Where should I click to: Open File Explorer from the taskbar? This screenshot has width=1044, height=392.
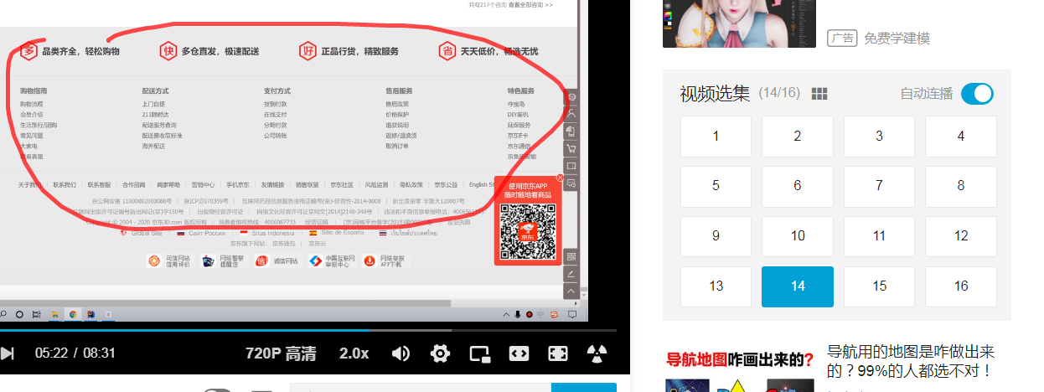pos(54,314)
